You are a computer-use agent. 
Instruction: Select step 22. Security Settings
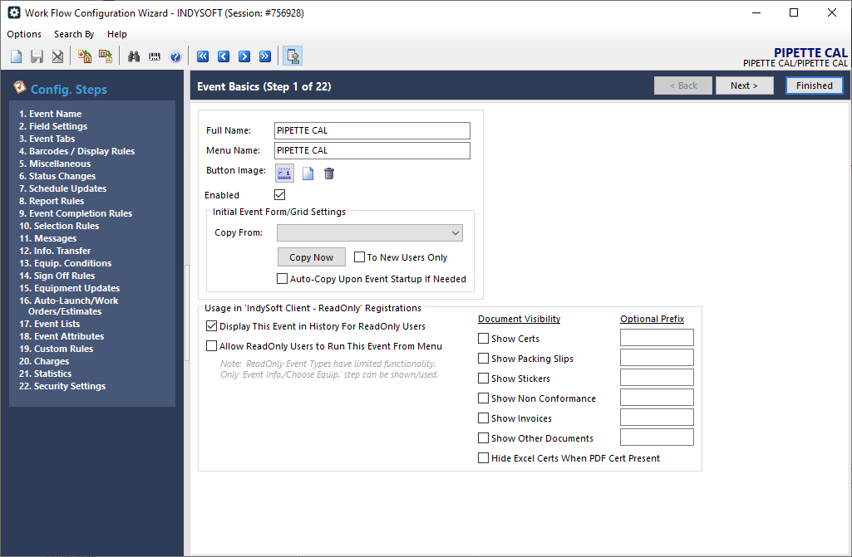click(62, 386)
